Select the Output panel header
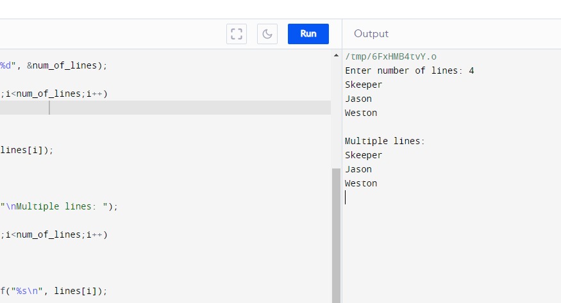This screenshot has width=561, height=303. (371, 34)
